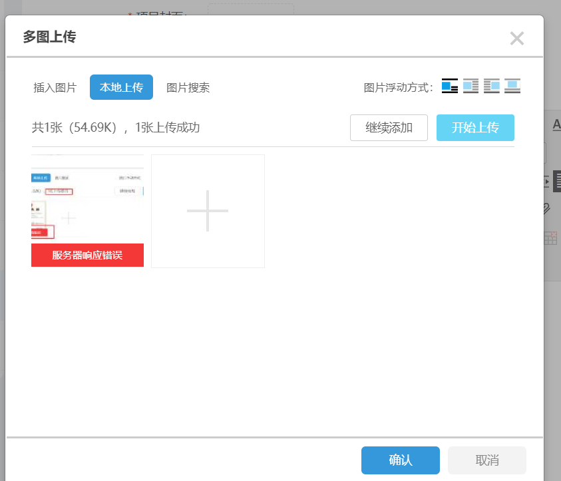Click the 继续添加 button
Viewport: 561px width, 481px height.
coord(389,128)
